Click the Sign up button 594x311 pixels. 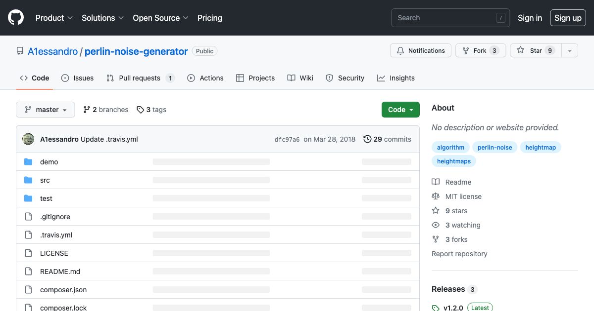pyautogui.click(x=568, y=18)
